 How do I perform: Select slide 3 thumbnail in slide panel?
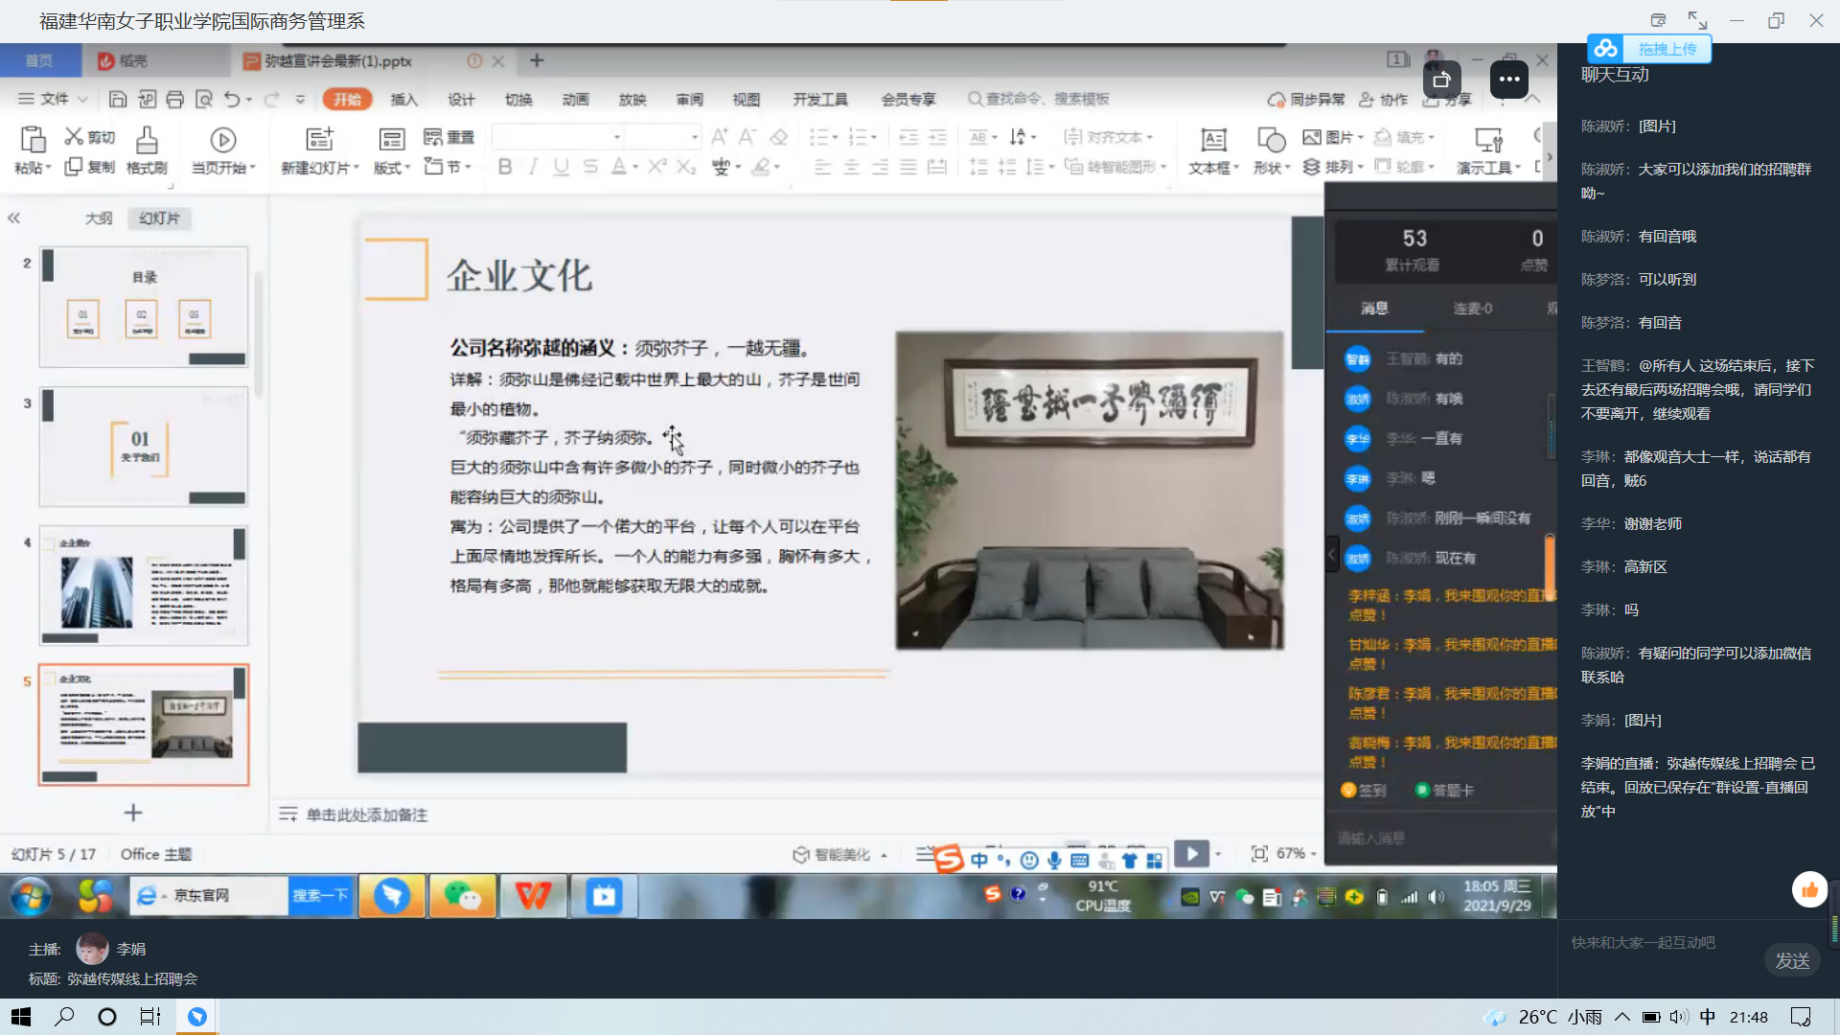click(x=144, y=447)
